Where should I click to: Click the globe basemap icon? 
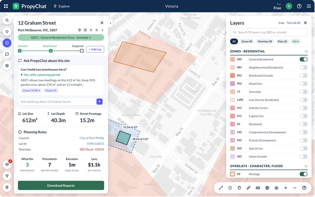267,188
